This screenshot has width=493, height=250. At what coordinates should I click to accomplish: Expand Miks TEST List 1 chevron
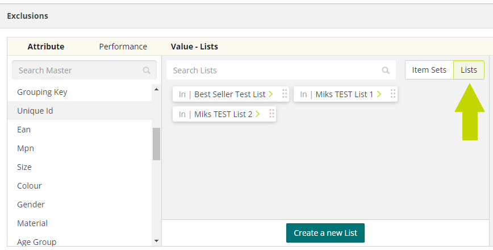[x=379, y=94]
